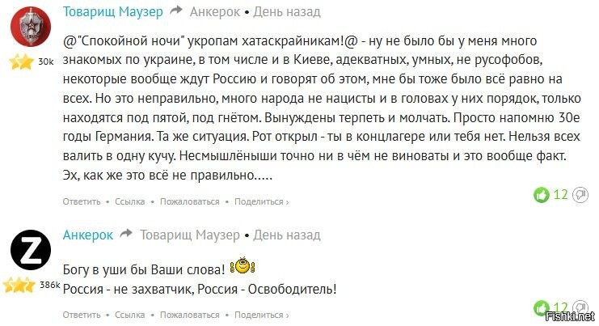Click reply arrow icon in second comment header
Image resolution: width=599 pixels, height=326 pixels.
[x=127, y=235]
